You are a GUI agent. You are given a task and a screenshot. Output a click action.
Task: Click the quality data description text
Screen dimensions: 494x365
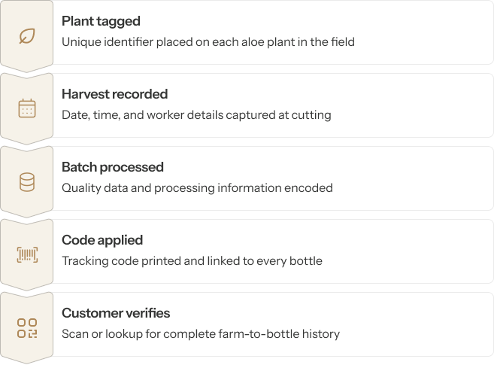pos(197,188)
